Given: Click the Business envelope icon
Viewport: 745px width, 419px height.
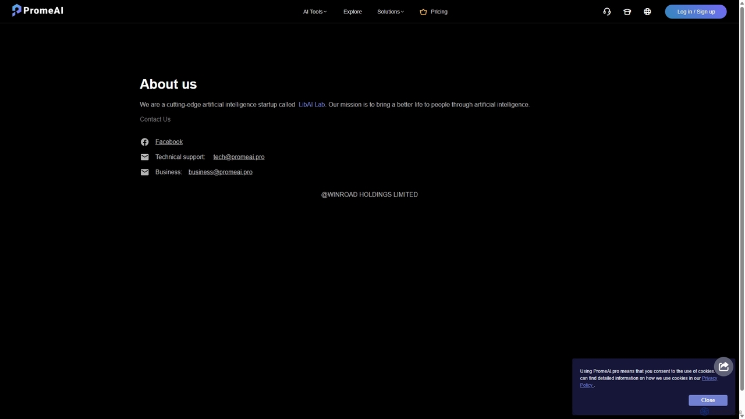Looking at the screenshot, I should (144, 172).
